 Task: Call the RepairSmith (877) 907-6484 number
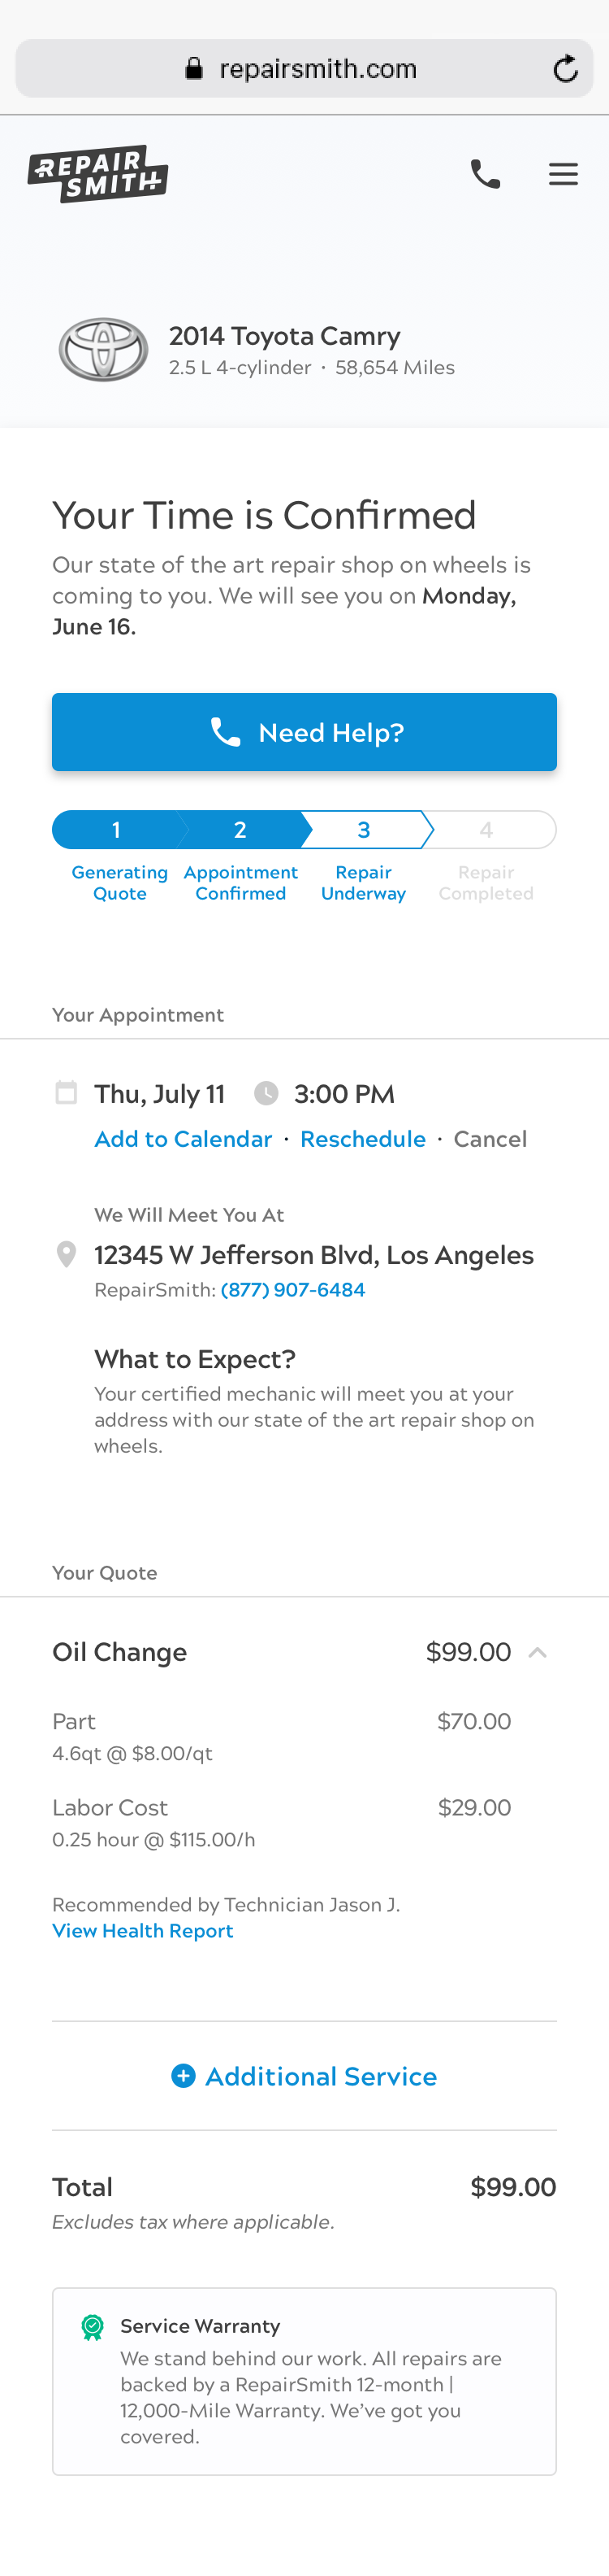click(x=292, y=1290)
